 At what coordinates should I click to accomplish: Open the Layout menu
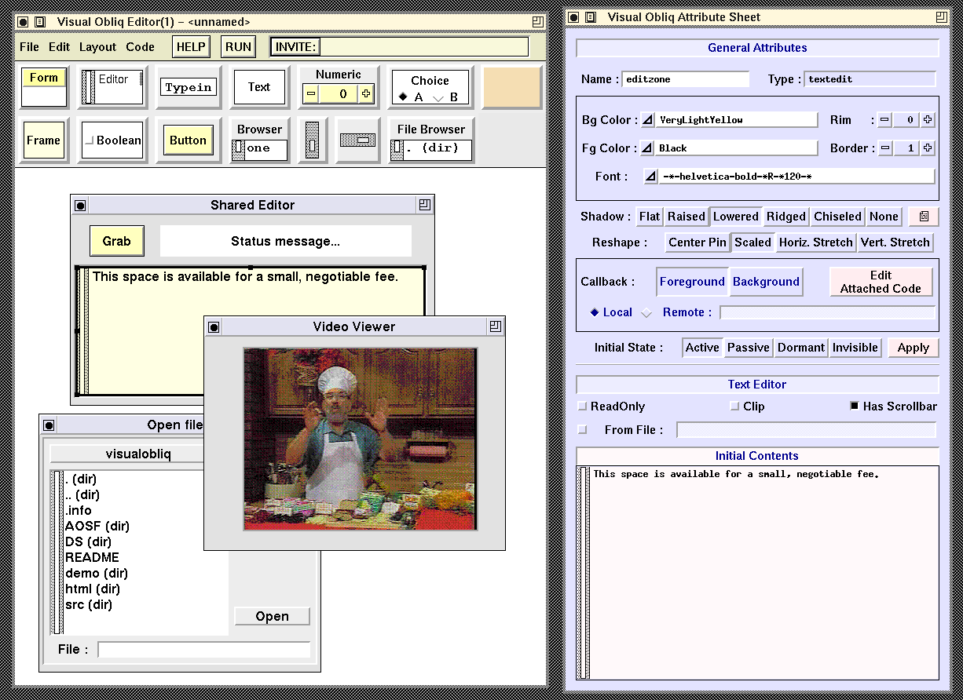(x=97, y=47)
